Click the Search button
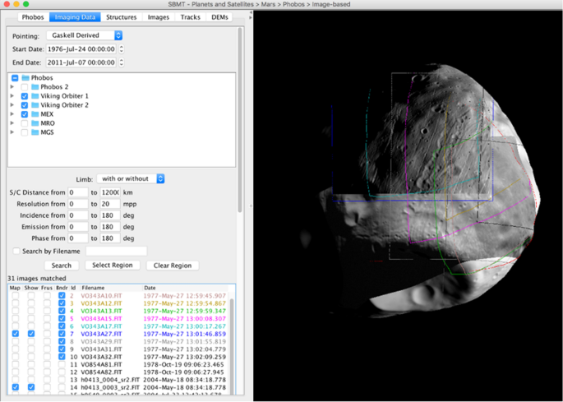Image resolution: width=563 pixels, height=402 pixels. click(61, 266)
